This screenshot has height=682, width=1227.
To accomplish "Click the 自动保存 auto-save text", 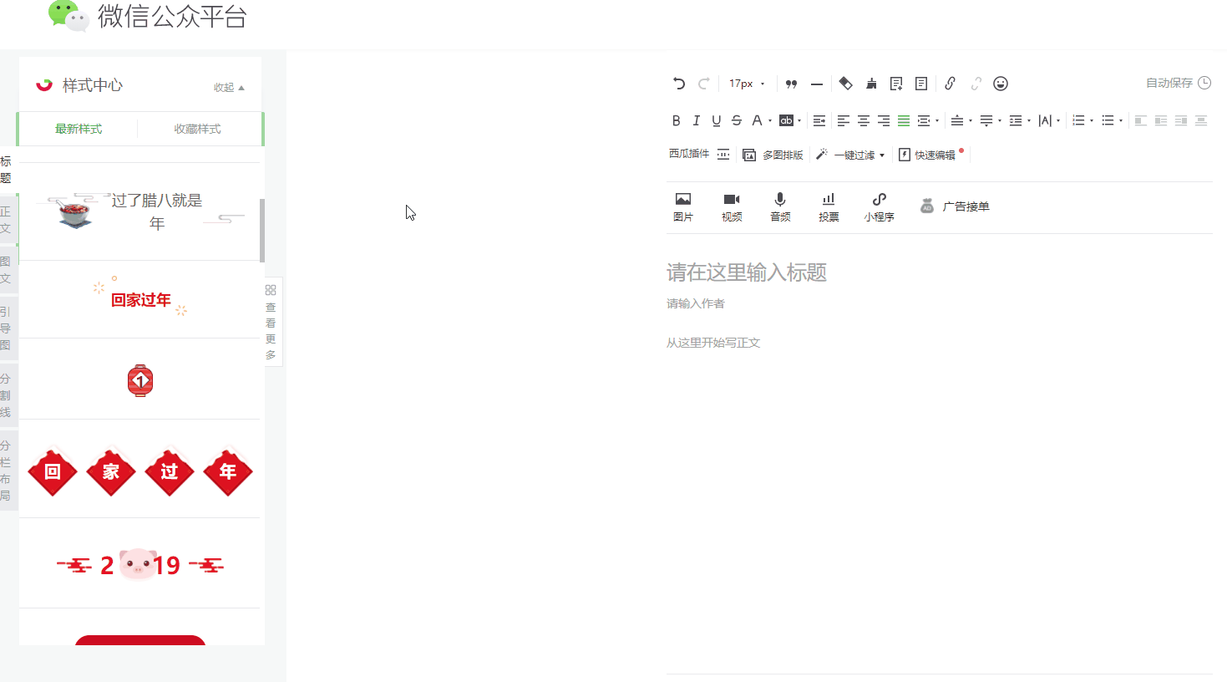I will [x=1169, y=83].
